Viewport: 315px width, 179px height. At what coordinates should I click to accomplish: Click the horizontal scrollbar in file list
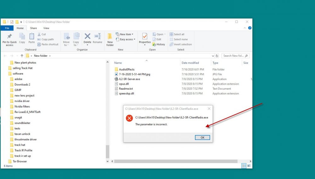point(176,161)
